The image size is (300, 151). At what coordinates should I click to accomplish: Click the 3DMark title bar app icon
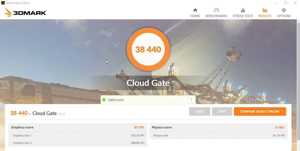click(x=3, y=3)
